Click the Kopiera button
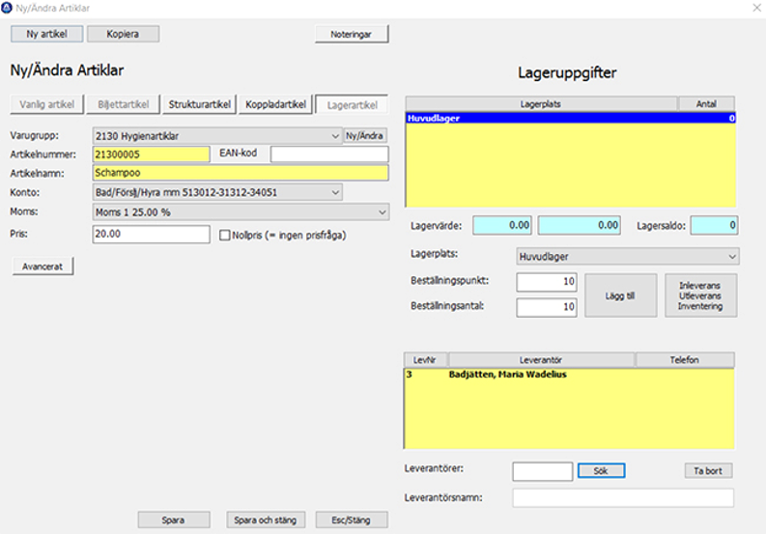The height and width of the screenshot is (534, 766). pos(123,34)
